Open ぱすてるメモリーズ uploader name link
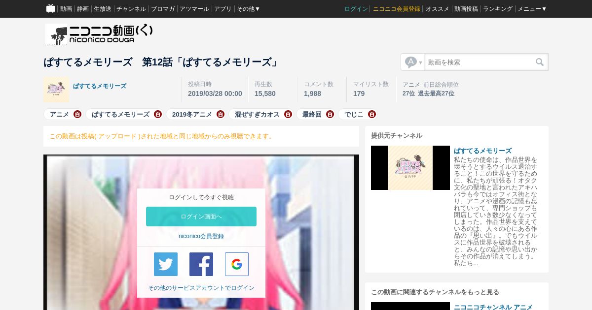This screenshot has height=310, width=592. [x=100, y=86]
